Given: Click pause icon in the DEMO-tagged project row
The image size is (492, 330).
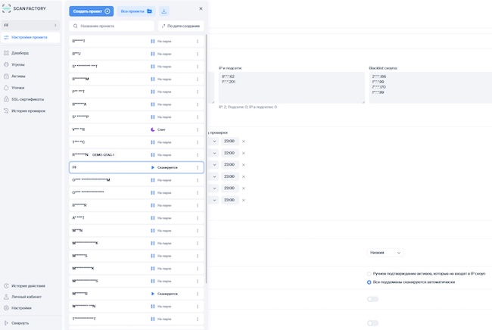Looking at the screenshot, I should pos(153,155).
